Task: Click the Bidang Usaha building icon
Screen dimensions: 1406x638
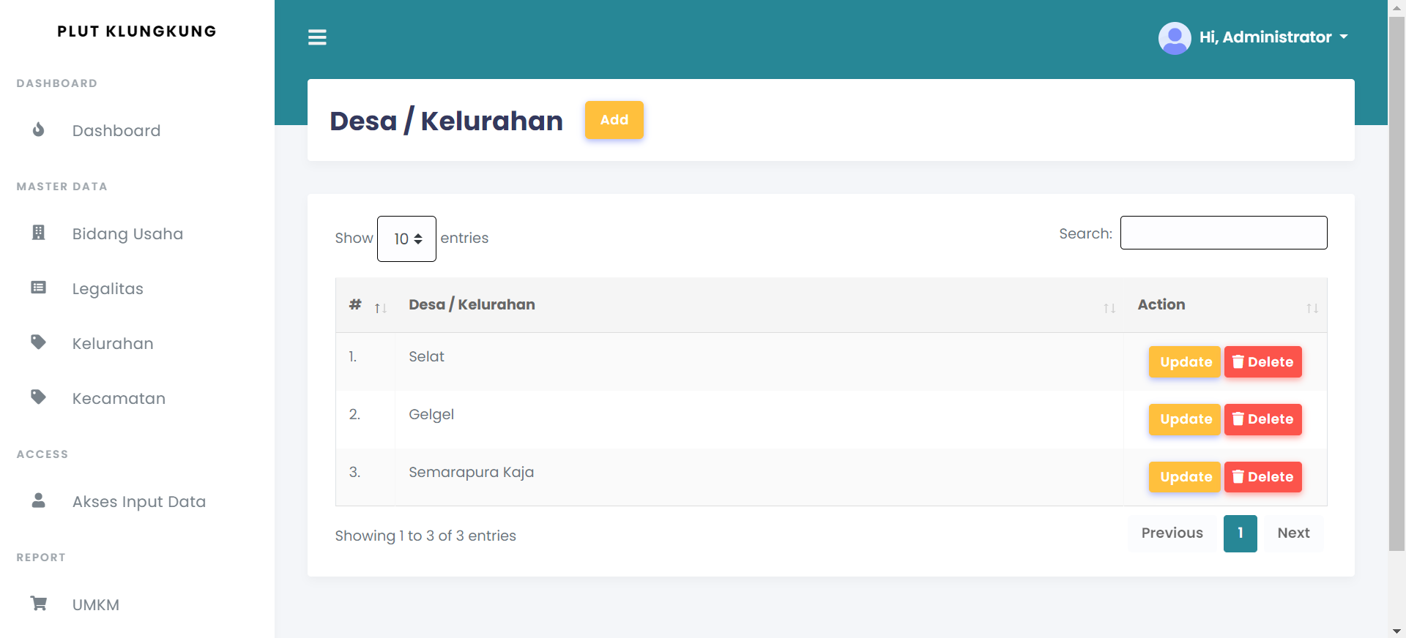Action: 39,233
